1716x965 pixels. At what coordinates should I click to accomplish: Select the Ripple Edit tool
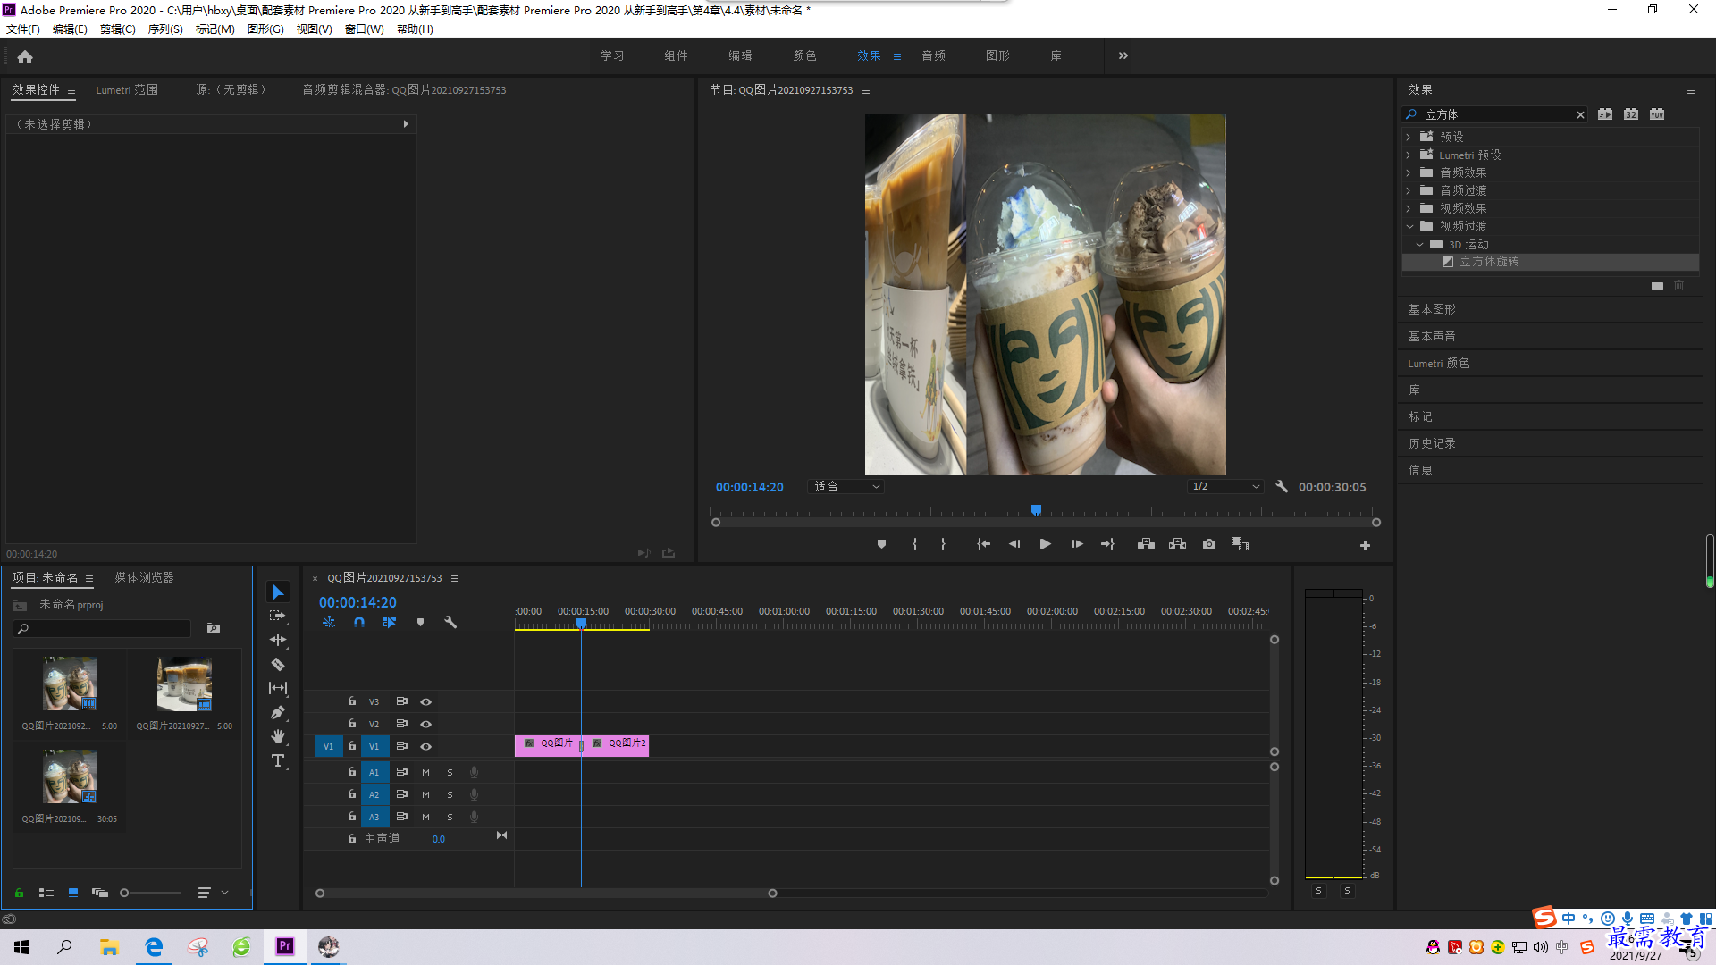pos(278,640)
